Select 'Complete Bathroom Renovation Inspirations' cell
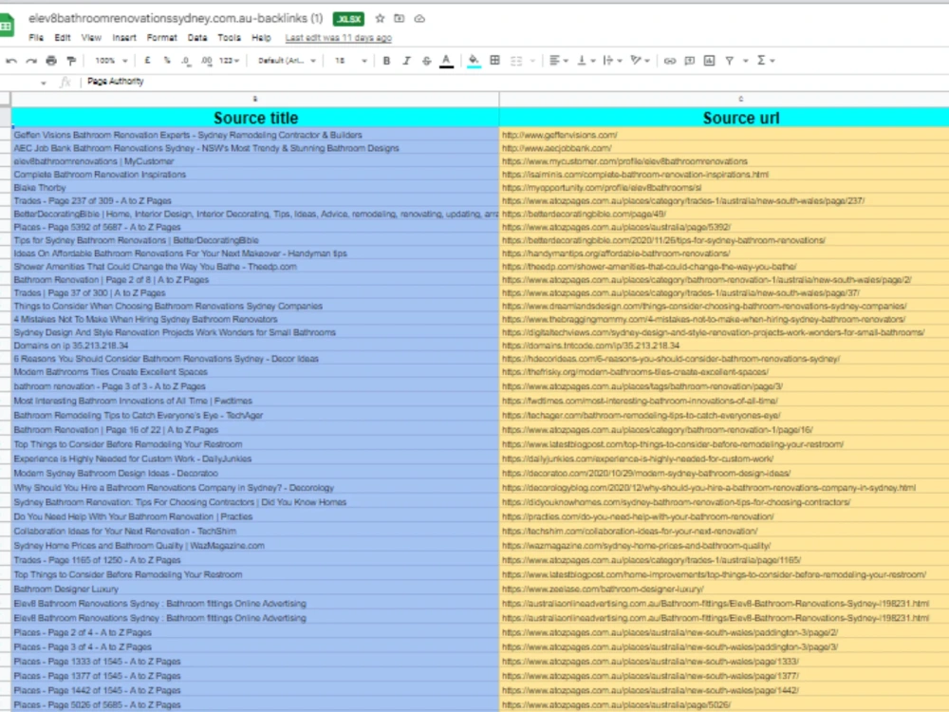The height and width of the screenshot is (712, 949). point(254,175)
